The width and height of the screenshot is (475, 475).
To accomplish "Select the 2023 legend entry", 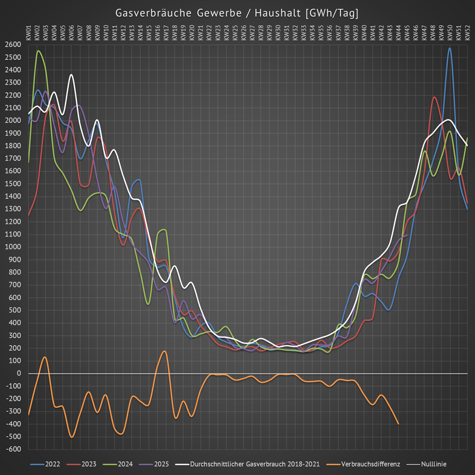I will point(88,464).
